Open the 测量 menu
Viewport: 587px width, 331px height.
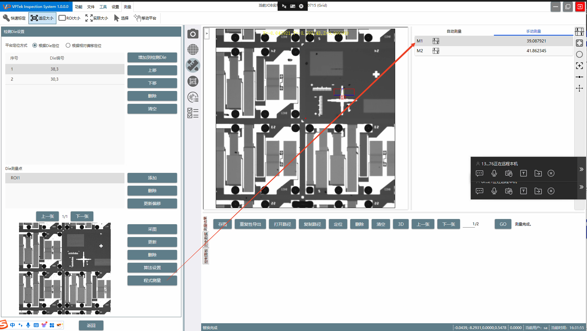(x=127, y=7)
